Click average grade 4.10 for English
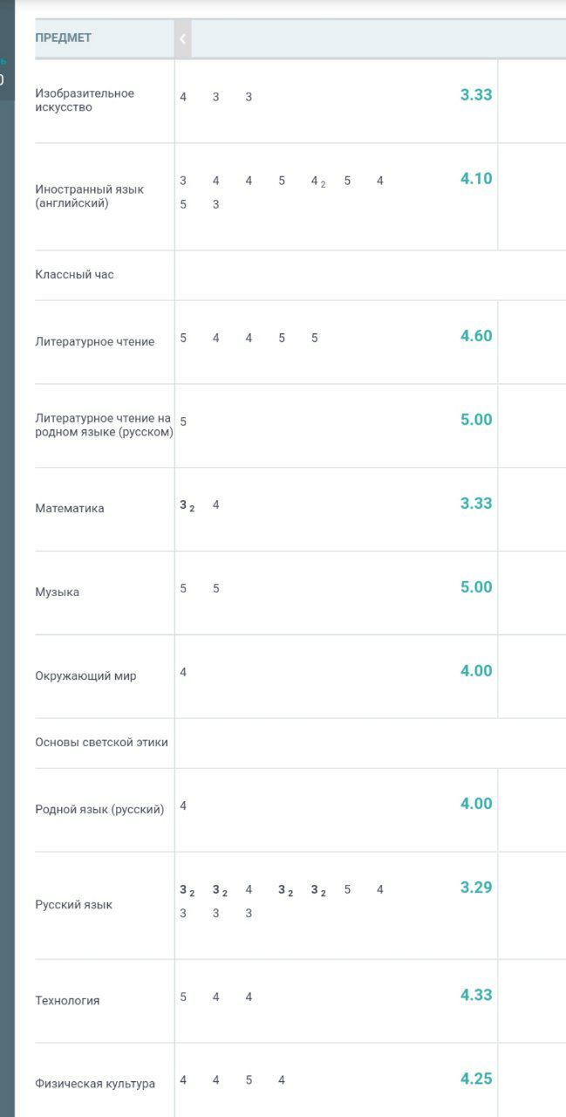Screen dimensions: 566x1117 [x=476, y=179]
